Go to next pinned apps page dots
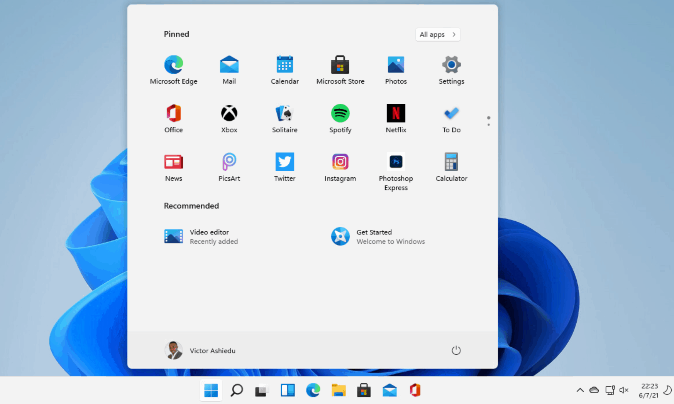 [489, 121]
